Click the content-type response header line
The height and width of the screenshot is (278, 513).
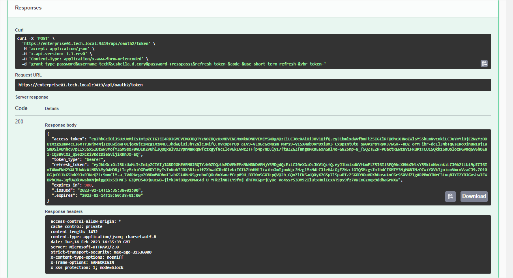[x=103, y=237]
